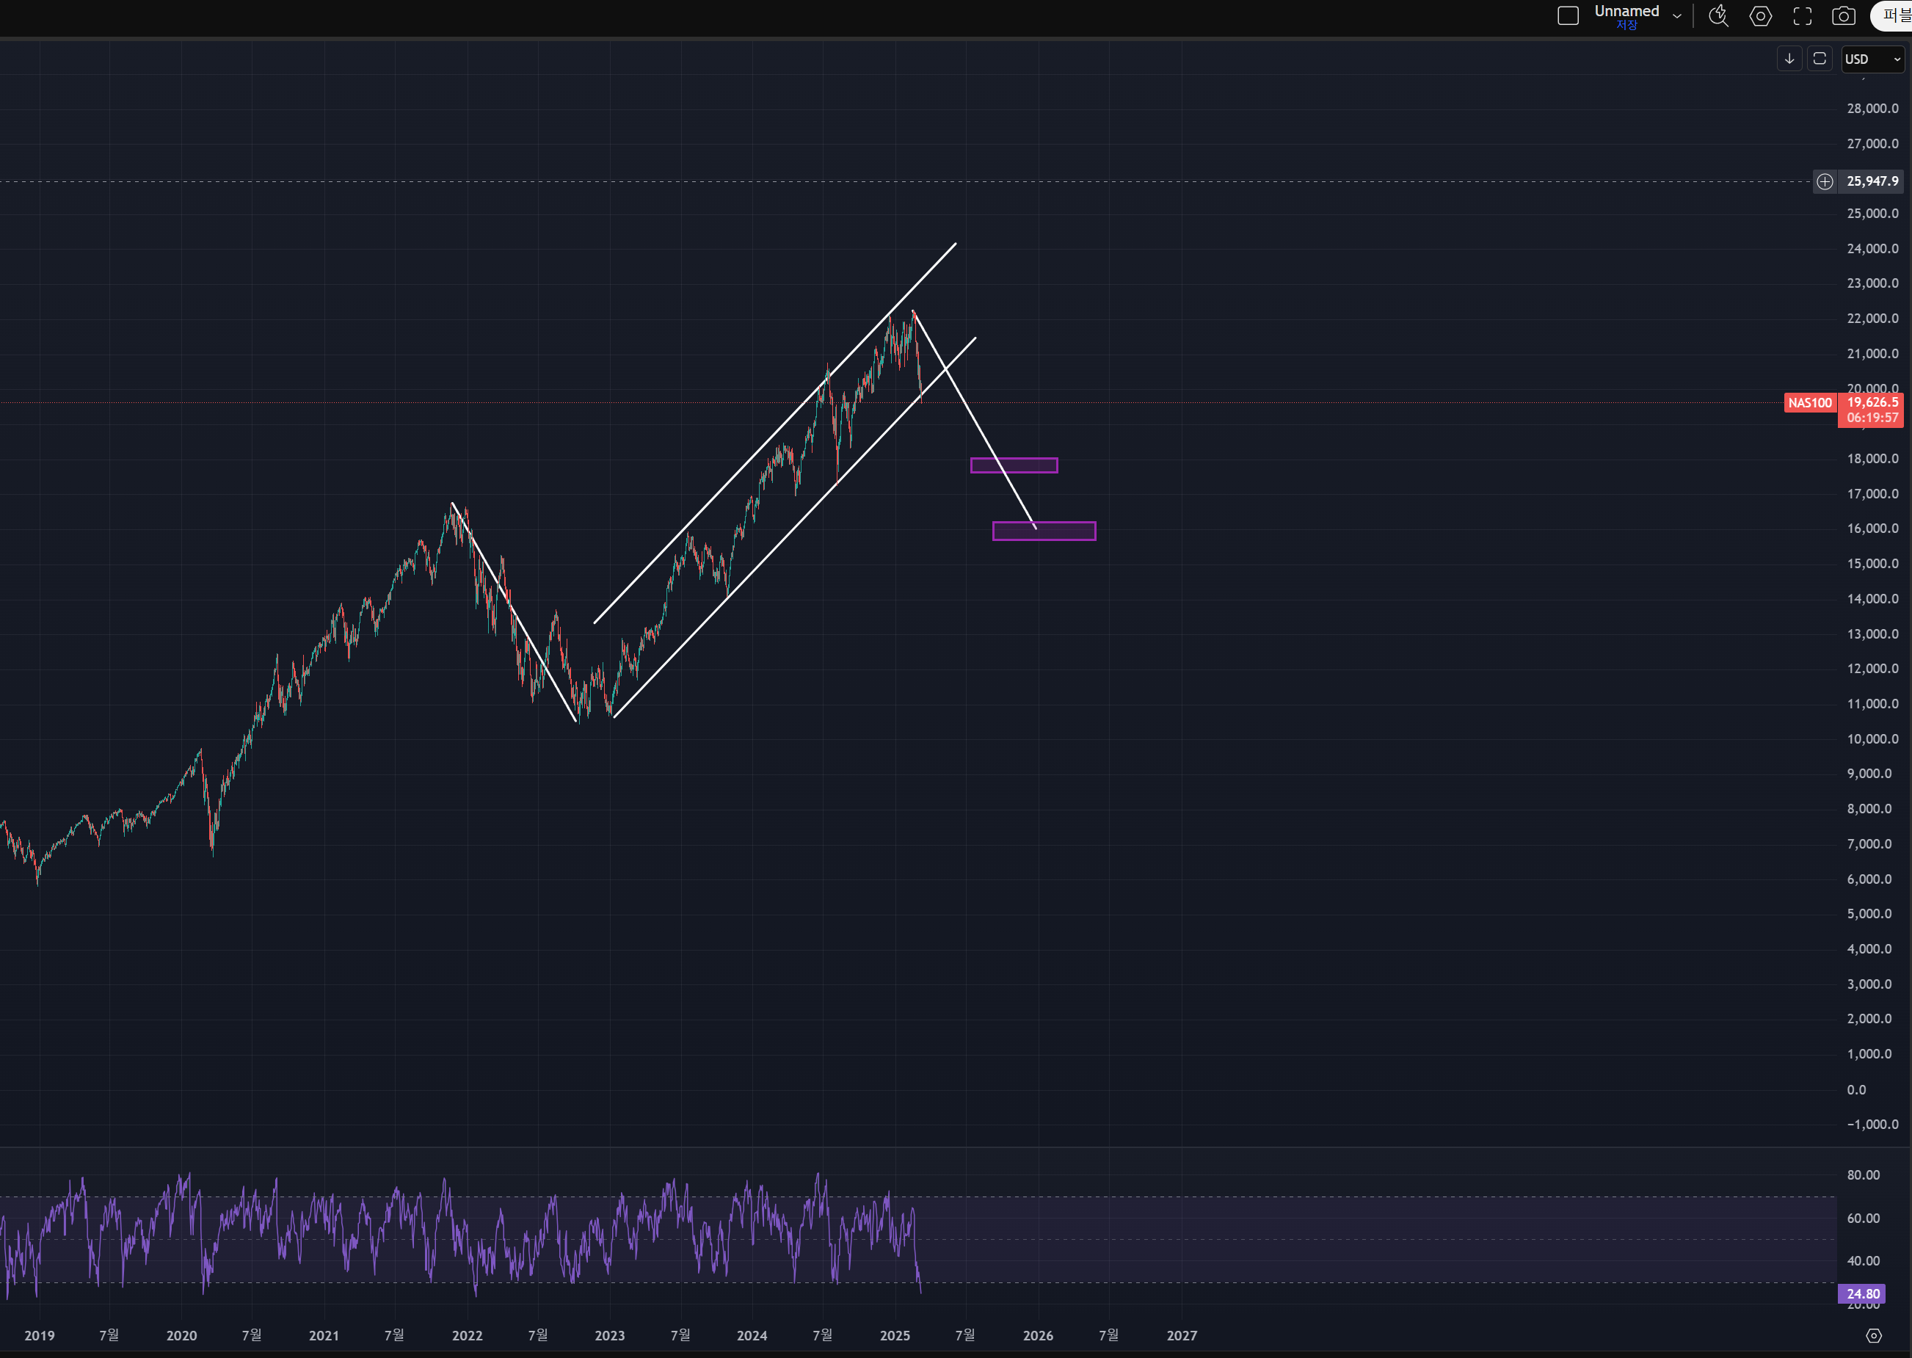The width and height of the screenshot is (1912, 1358).
Task: Click the 2025 label on time axis
Action: tap(895, 1336)
